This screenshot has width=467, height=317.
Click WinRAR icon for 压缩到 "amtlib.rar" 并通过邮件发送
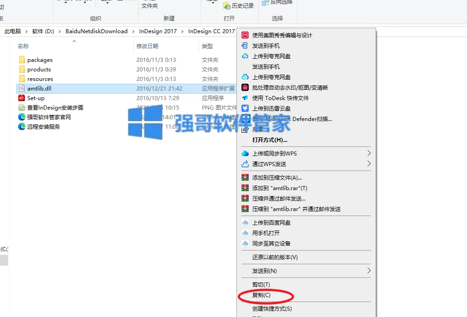245,209
